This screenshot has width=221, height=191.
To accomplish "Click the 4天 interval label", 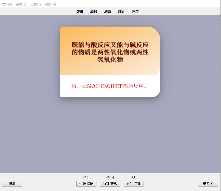I will pos(134,177).
